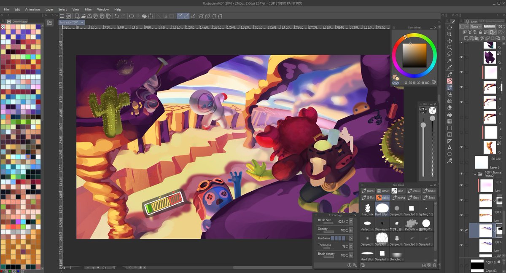The width and height of the screenshot is (506, 273).
Task: Select the Text tool
Action: point(449,147)
